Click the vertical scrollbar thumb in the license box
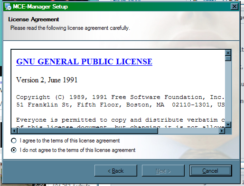The height and width of the screenshot is (186, 244). tap(228, 58)
